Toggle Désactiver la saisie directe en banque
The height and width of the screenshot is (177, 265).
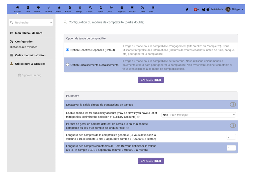click(233, 104)
